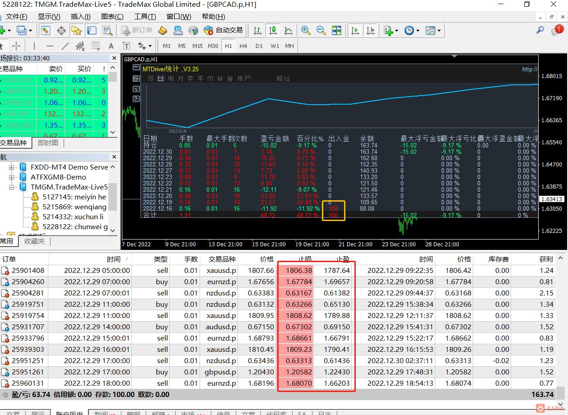The width and height of the screenshot is (568, 415).
Task: Select the H4 timeframe button
Action: coord(243,46)
